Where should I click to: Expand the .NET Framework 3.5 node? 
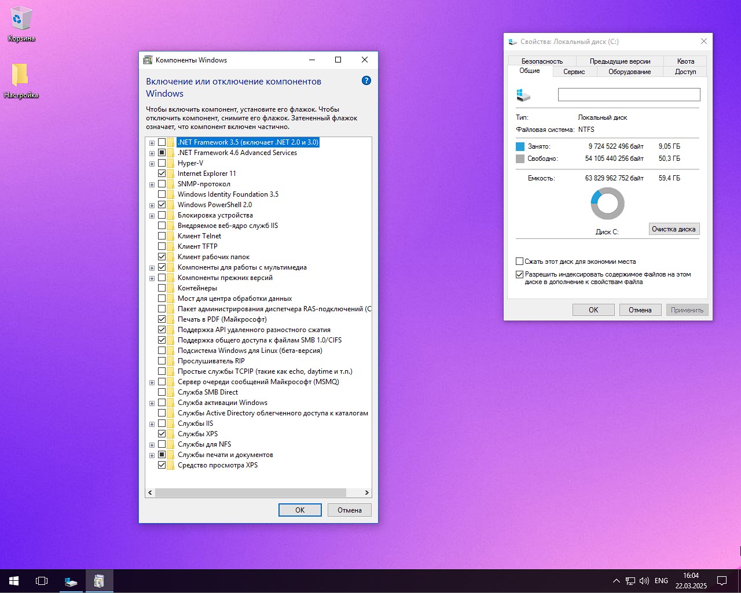tap(152, 143)
